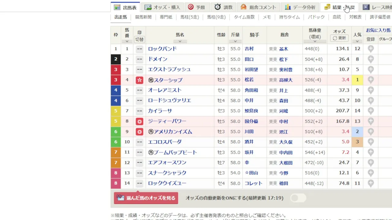Change the mark for ジーティーパワー
Screen dimensions: 392x220
click(139, 121)
